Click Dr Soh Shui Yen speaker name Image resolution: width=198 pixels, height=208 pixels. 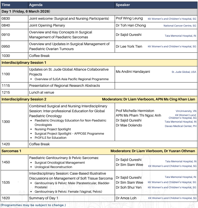click(x=129, y=187)
